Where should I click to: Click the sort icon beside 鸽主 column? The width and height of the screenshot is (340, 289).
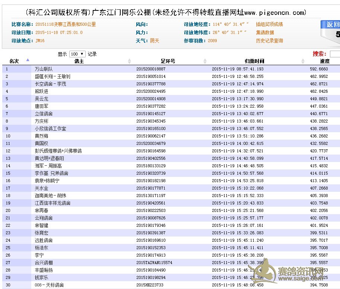click(x=130, y=61)
